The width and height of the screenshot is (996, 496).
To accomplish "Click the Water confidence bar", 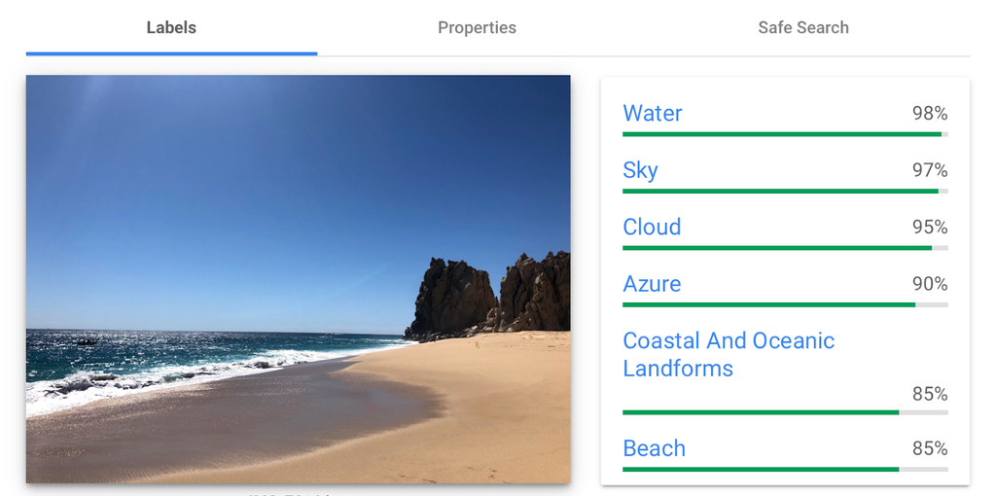I will click(784, 134).
